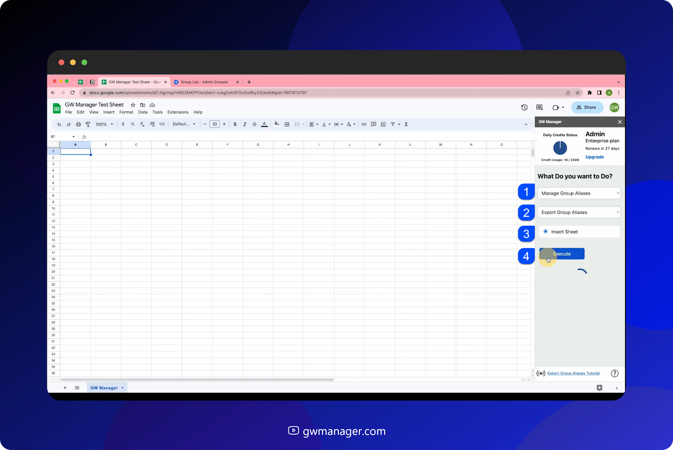Viewport: 673px width, 450px height.
Task: Open the Help menu
Action: tap(198, 112)
